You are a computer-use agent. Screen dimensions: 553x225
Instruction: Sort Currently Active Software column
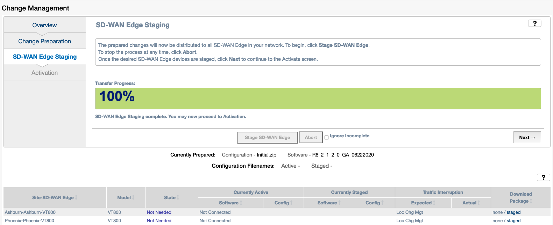coord(241,203)
